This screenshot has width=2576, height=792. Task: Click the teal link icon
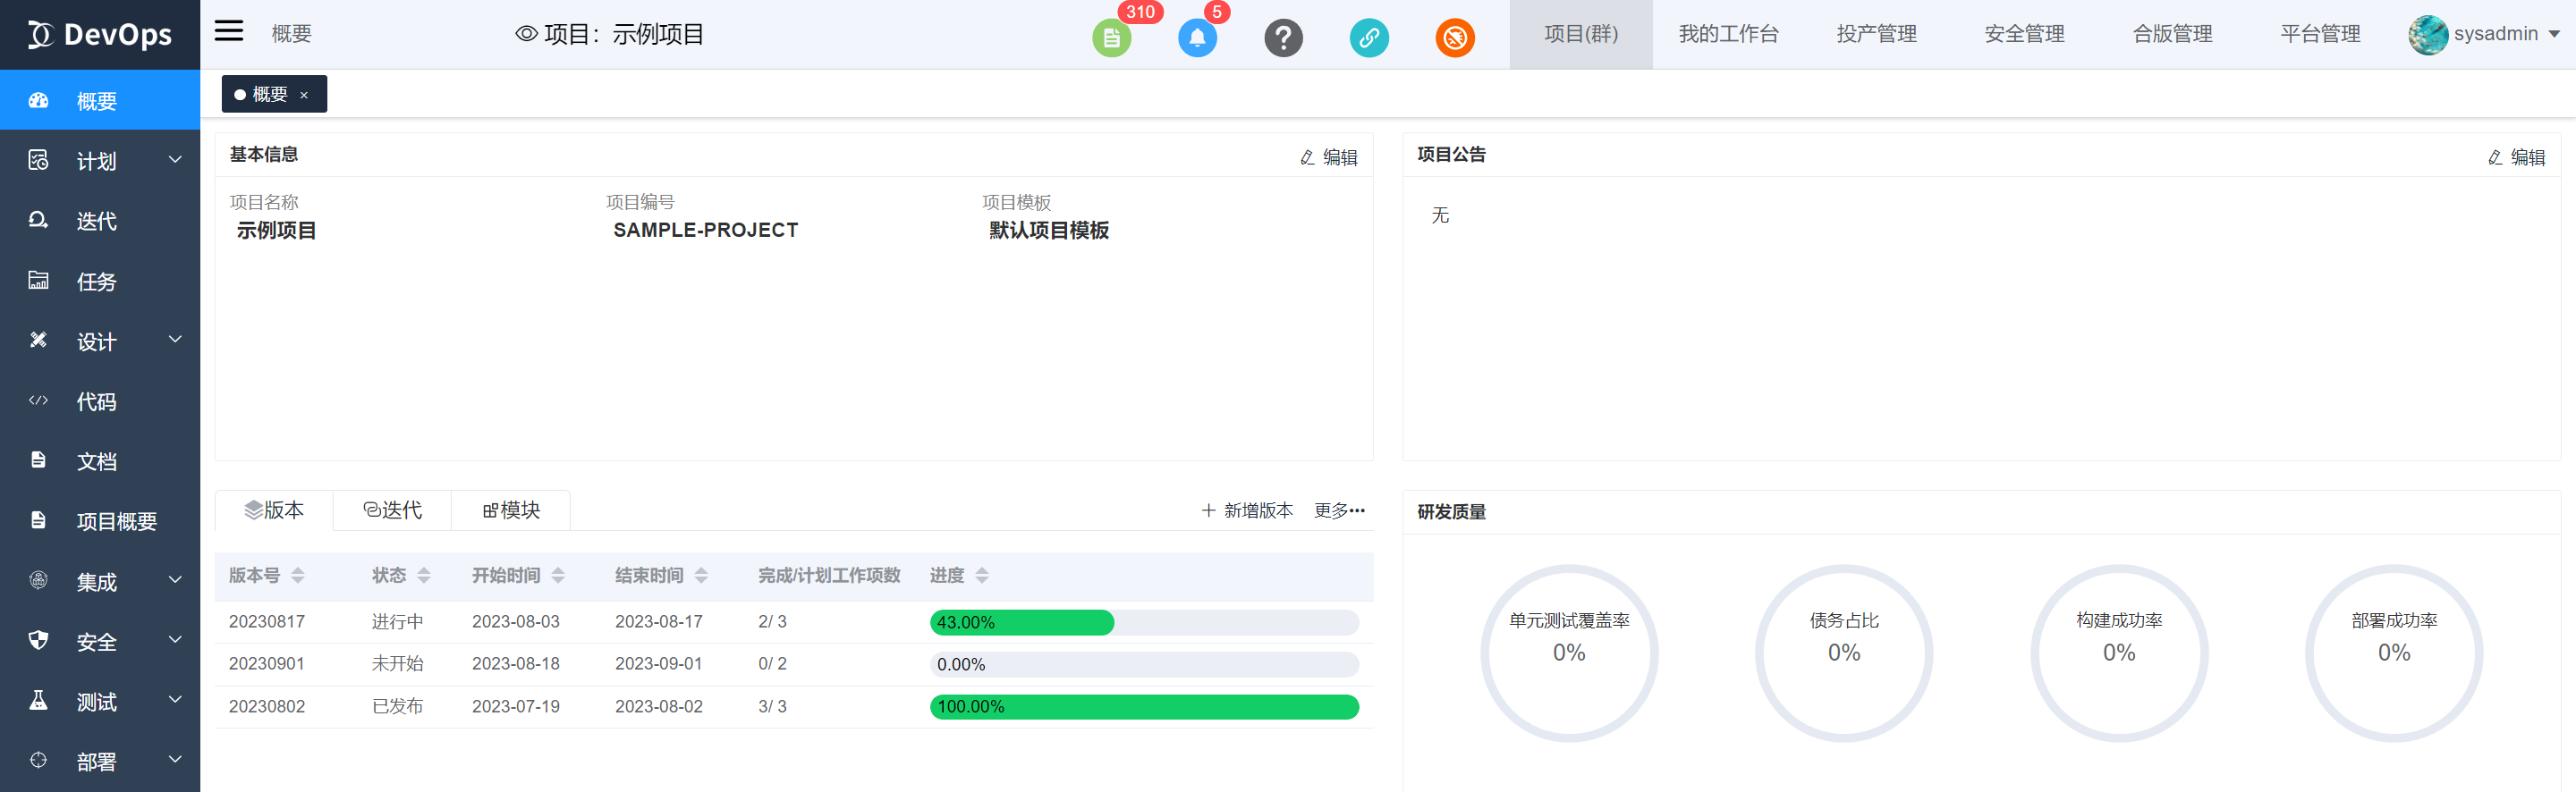point(1369,38)
